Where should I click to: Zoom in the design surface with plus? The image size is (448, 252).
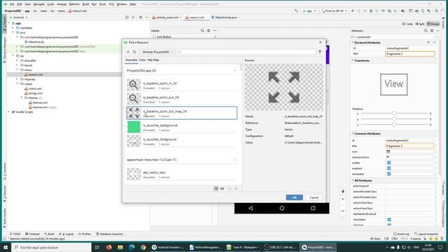(x=343, y=199)
